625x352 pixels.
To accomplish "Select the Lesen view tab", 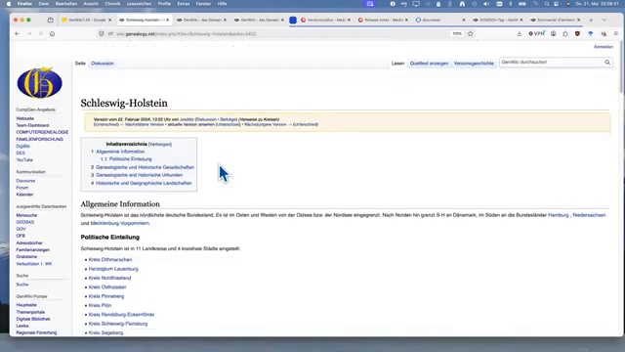I will pyautogui.click(x=397, y=64).
